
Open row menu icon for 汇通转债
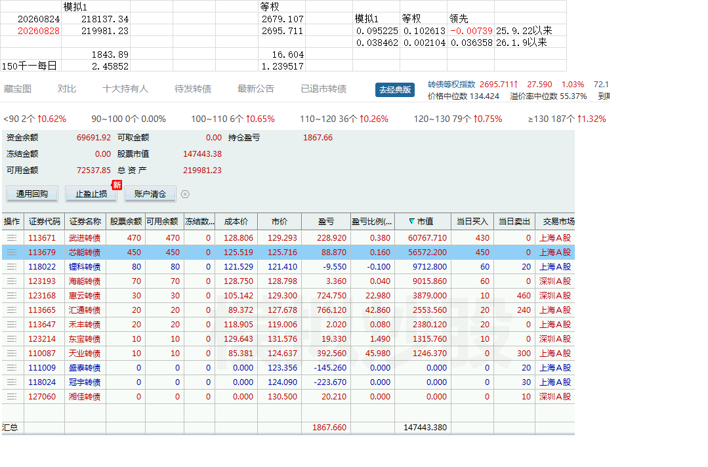12,310
